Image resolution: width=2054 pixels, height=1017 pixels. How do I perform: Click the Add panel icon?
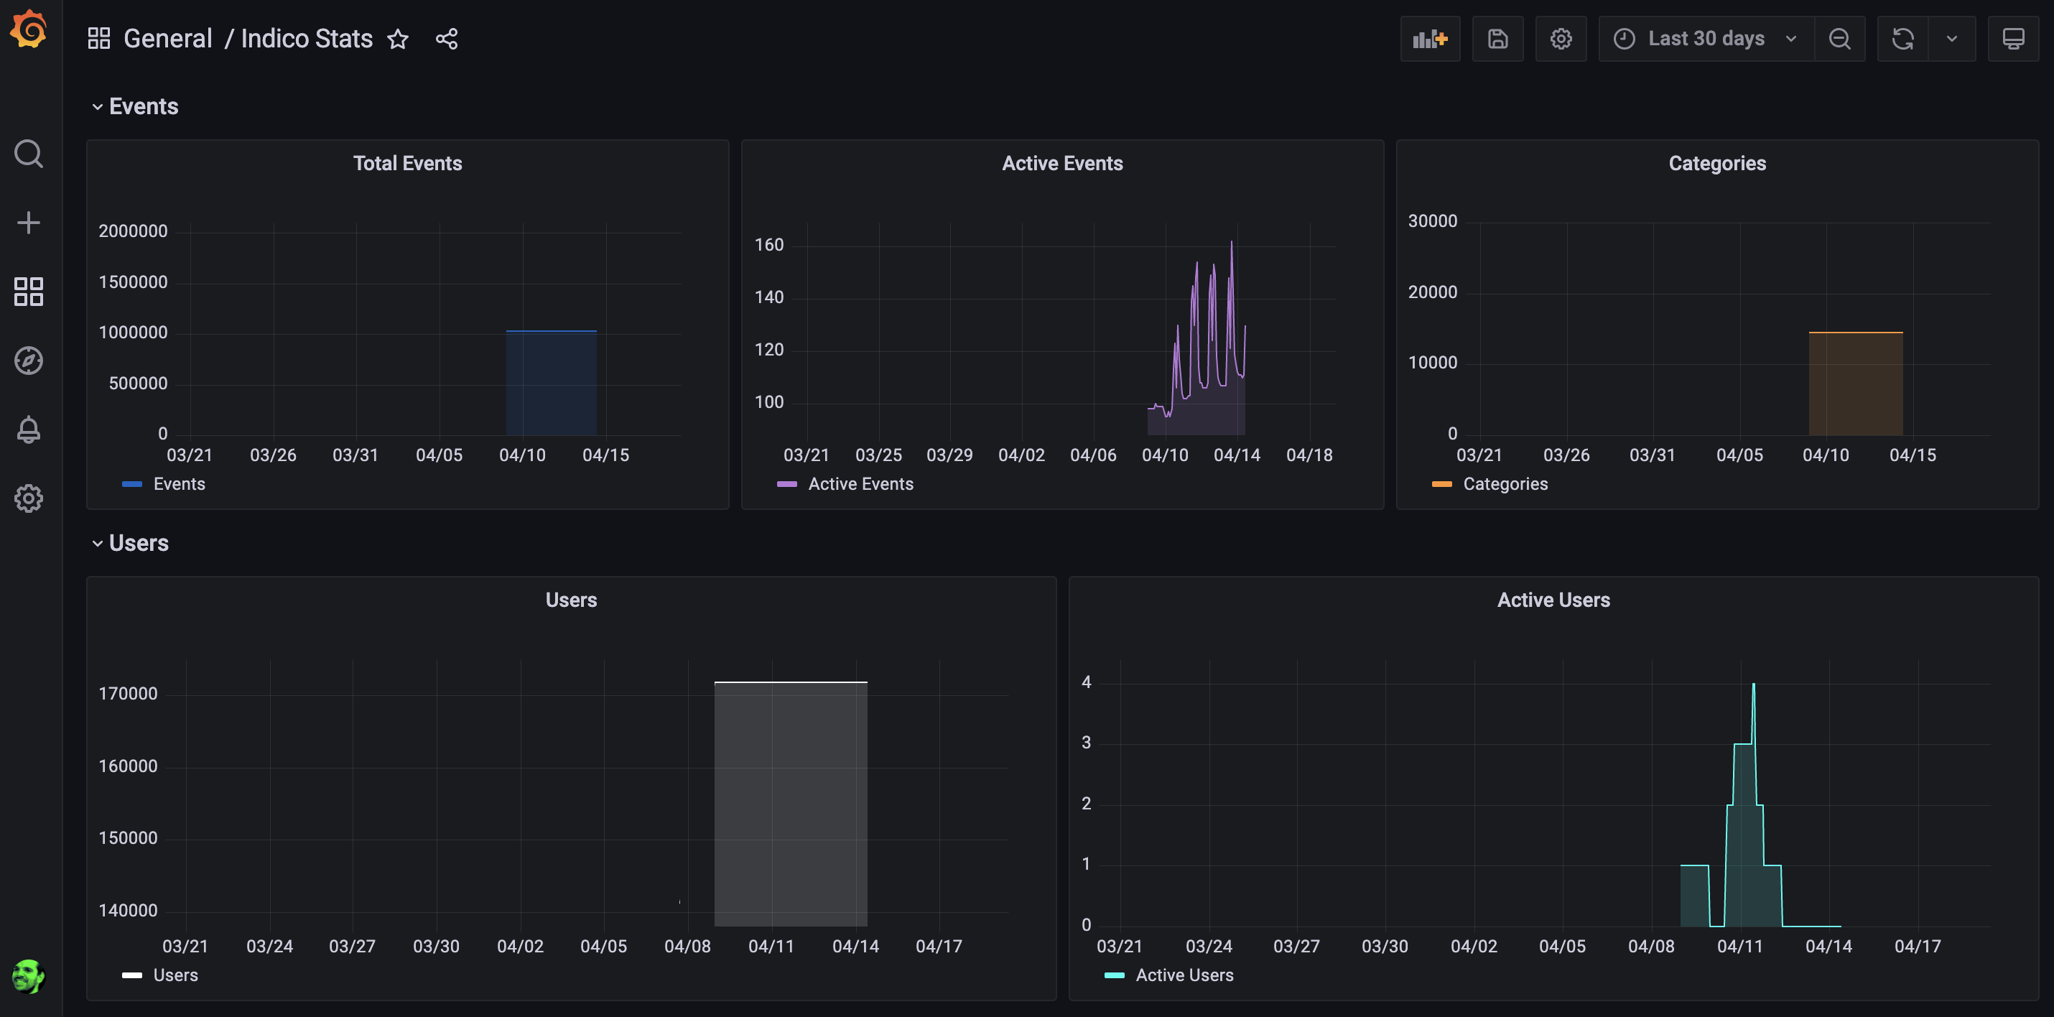click(x=1430, y=38)
